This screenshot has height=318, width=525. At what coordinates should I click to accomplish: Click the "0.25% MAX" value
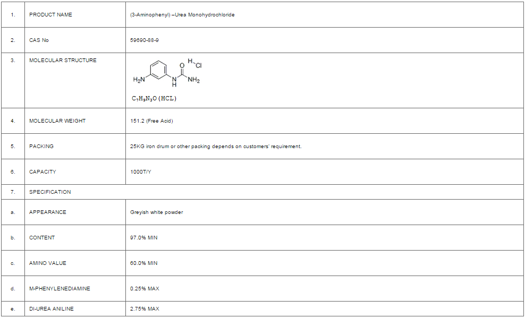pyautogui.click(x=145, y=289)
